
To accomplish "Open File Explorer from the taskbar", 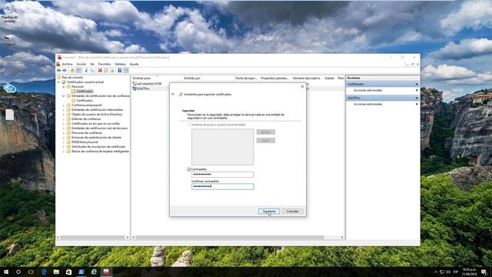I will [56, 272].
